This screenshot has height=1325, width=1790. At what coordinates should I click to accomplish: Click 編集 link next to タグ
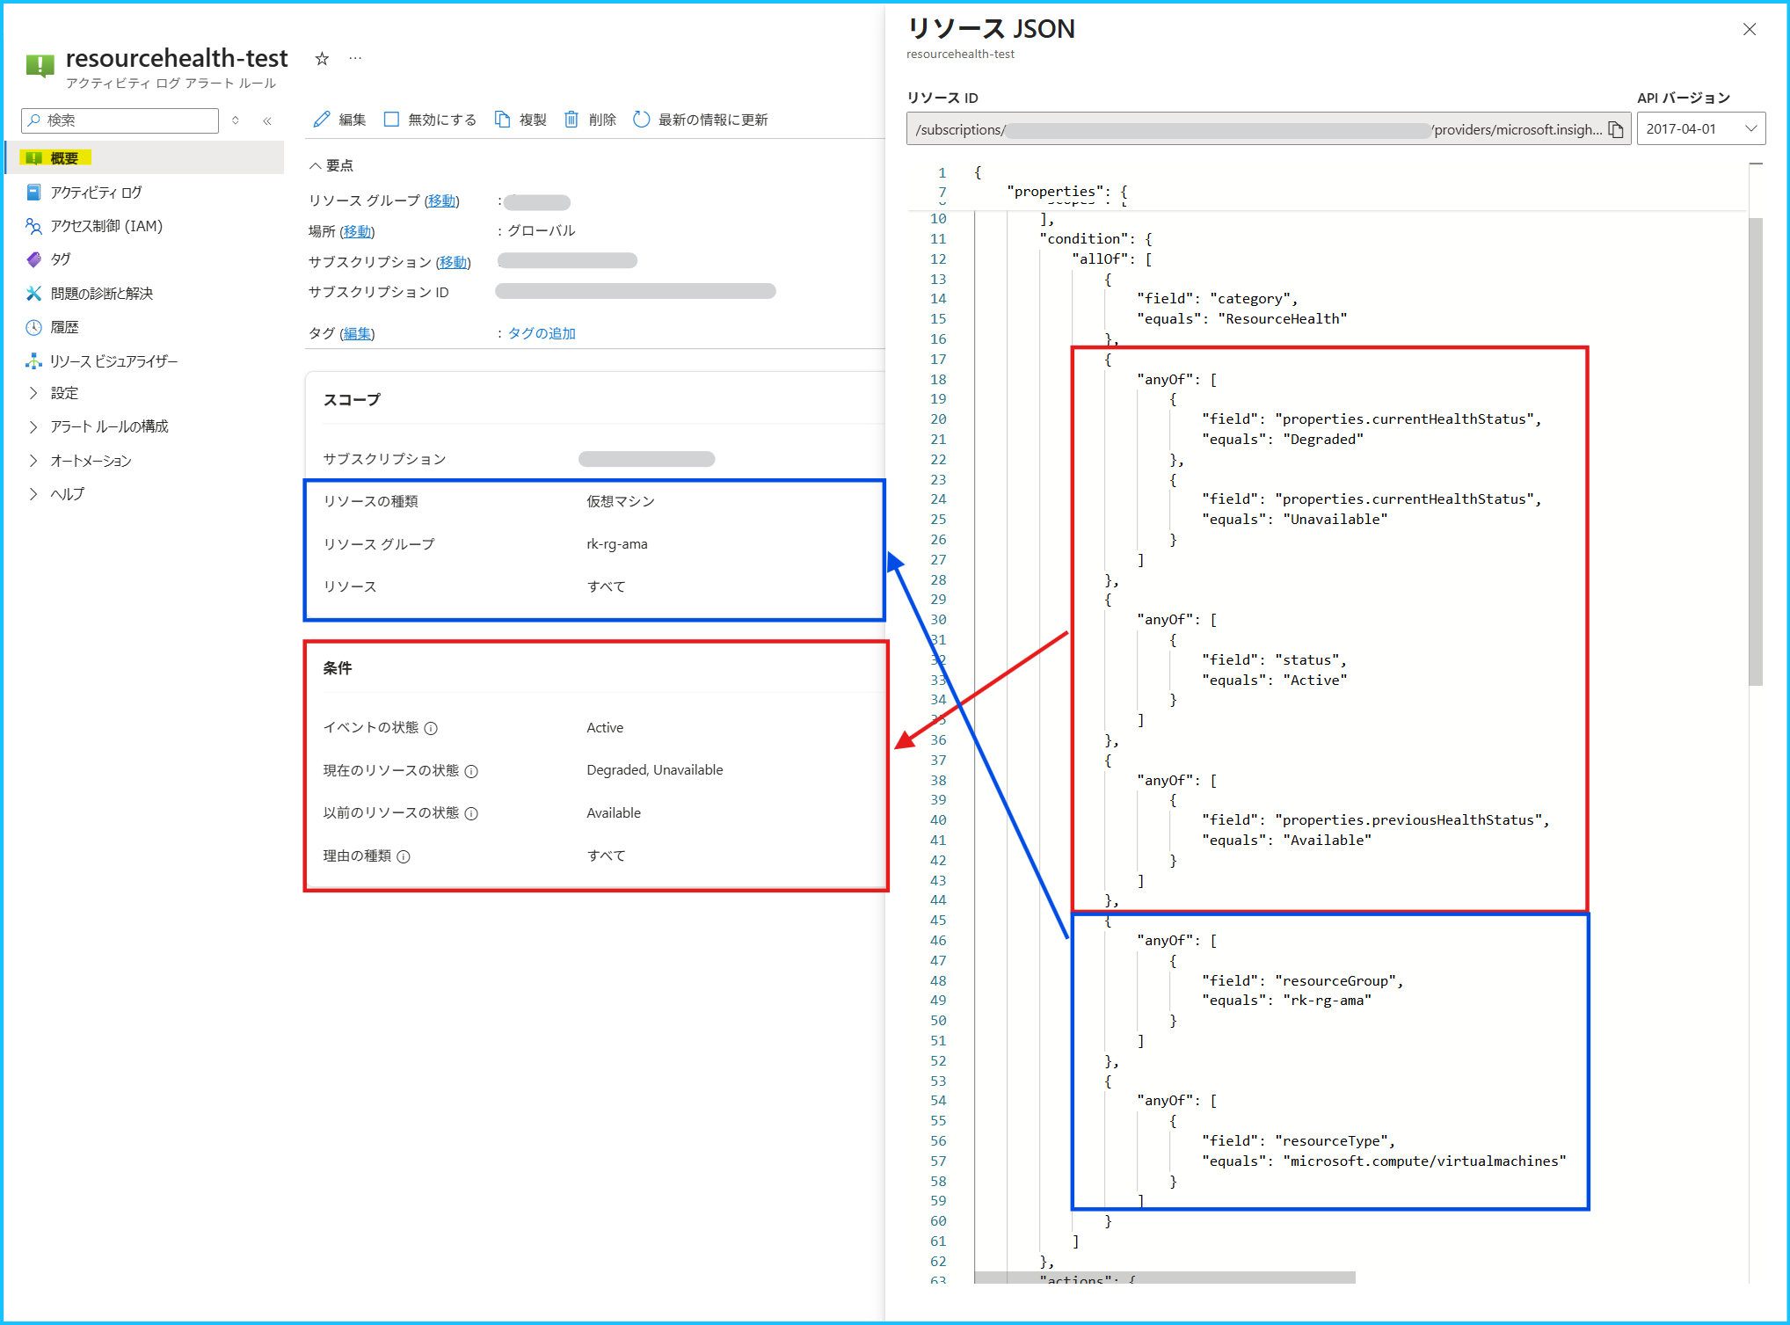(x=357, y=333)
